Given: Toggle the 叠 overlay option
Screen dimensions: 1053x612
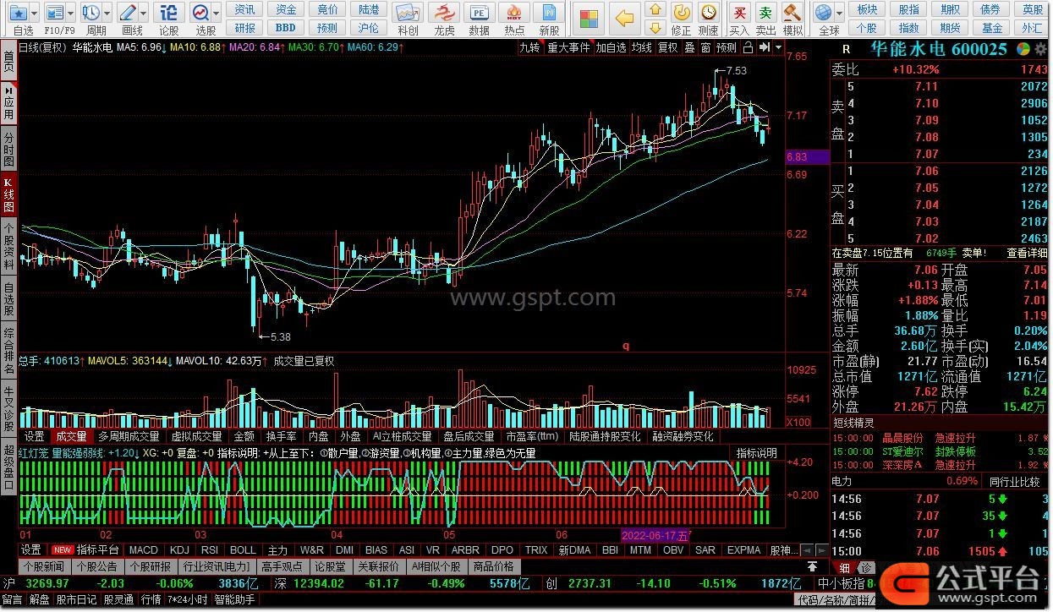Looking at the screenshot, I should pos(689,48).
